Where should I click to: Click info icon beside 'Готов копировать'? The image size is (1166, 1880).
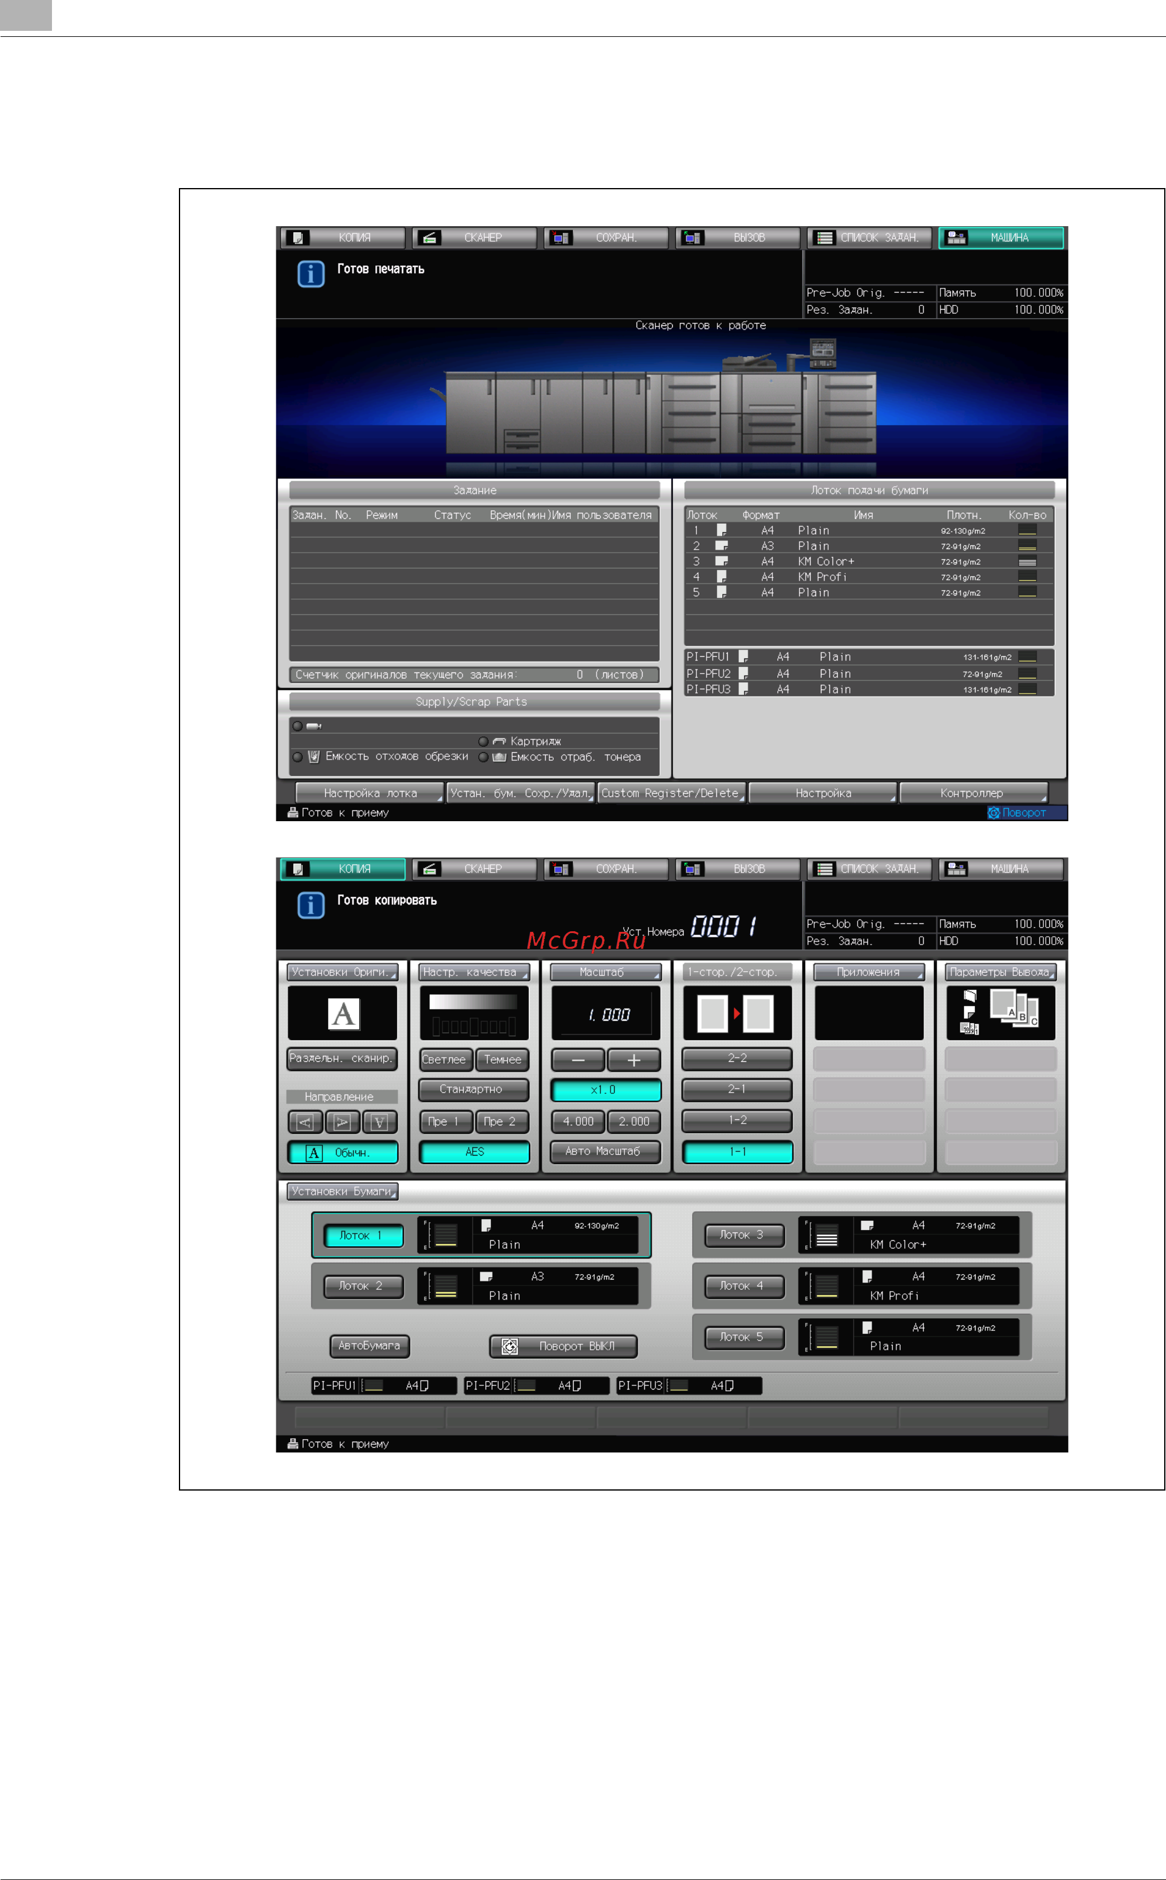[x=311, y=905]
